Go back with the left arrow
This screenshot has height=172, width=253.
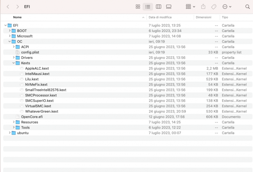(8, 7)
